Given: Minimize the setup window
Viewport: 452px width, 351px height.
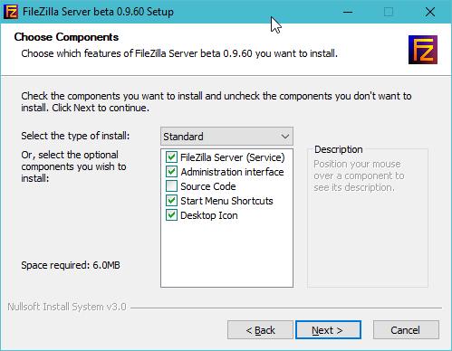Looking at the screenshot, I should [x=348, y=12].
